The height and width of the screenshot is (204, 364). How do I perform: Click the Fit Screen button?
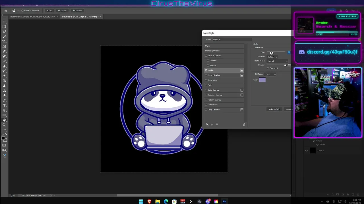[62, 11]
